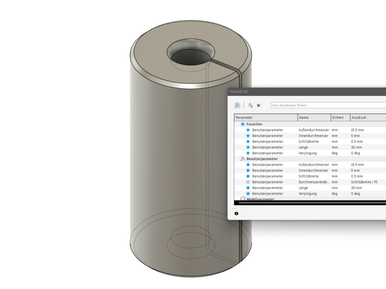
Task: Sort by the Name column header
Action: 314,118
